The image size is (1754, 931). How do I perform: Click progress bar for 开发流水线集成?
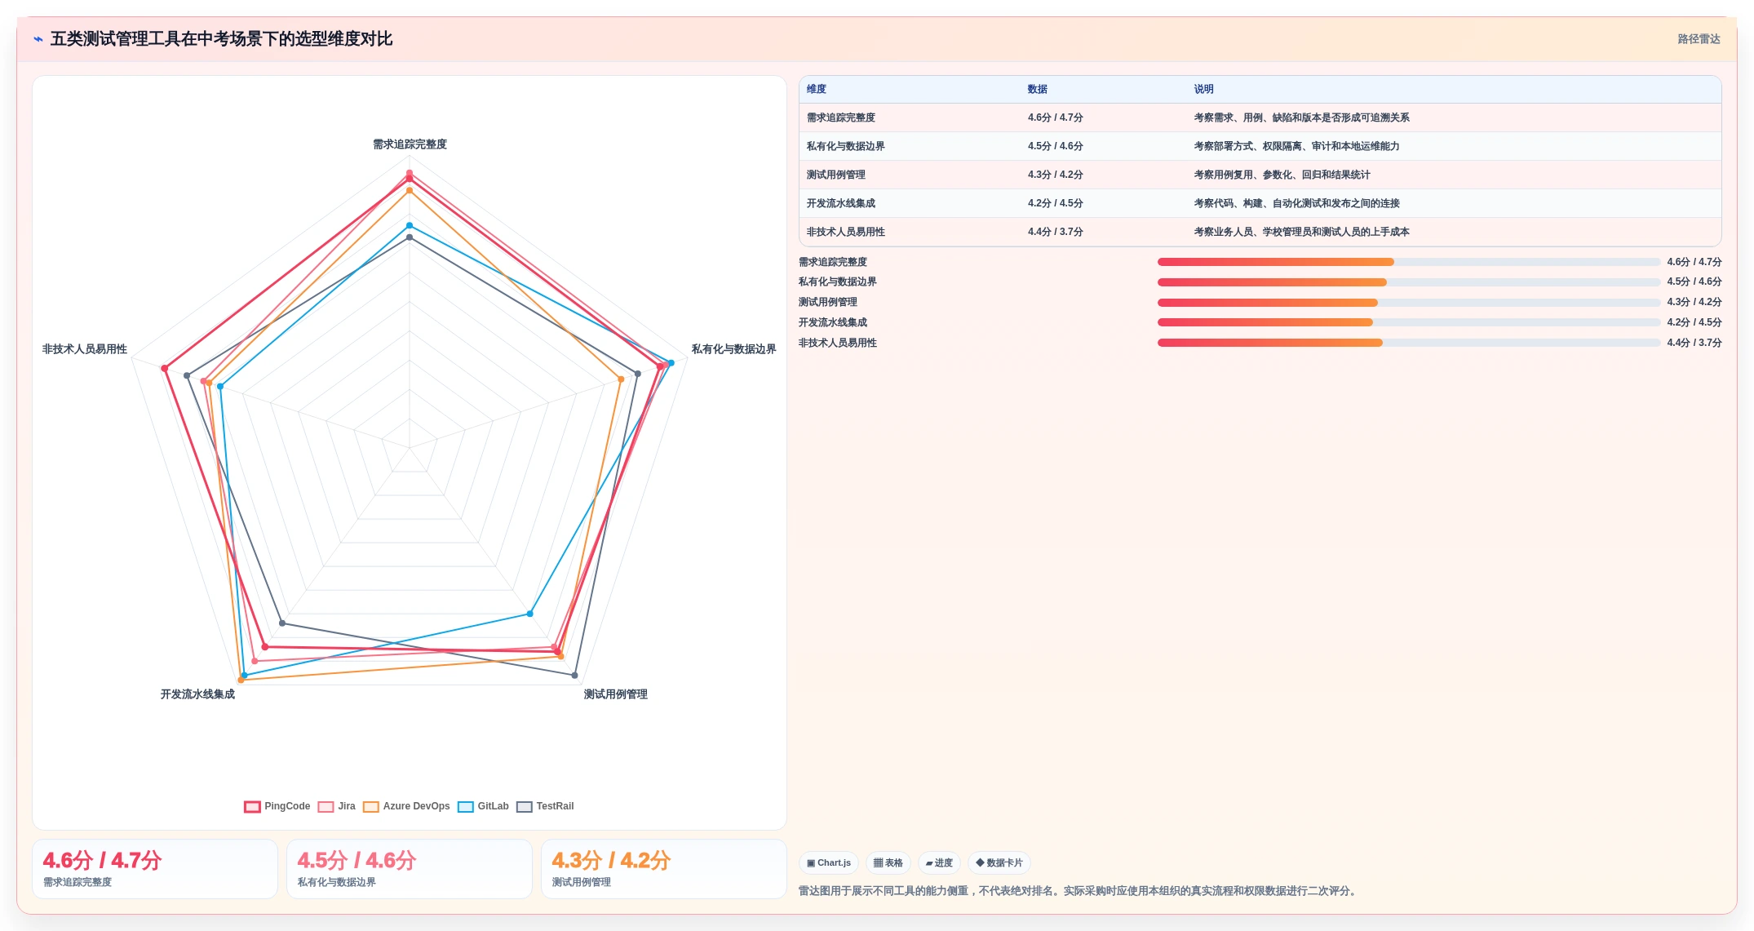[1409, 322]
